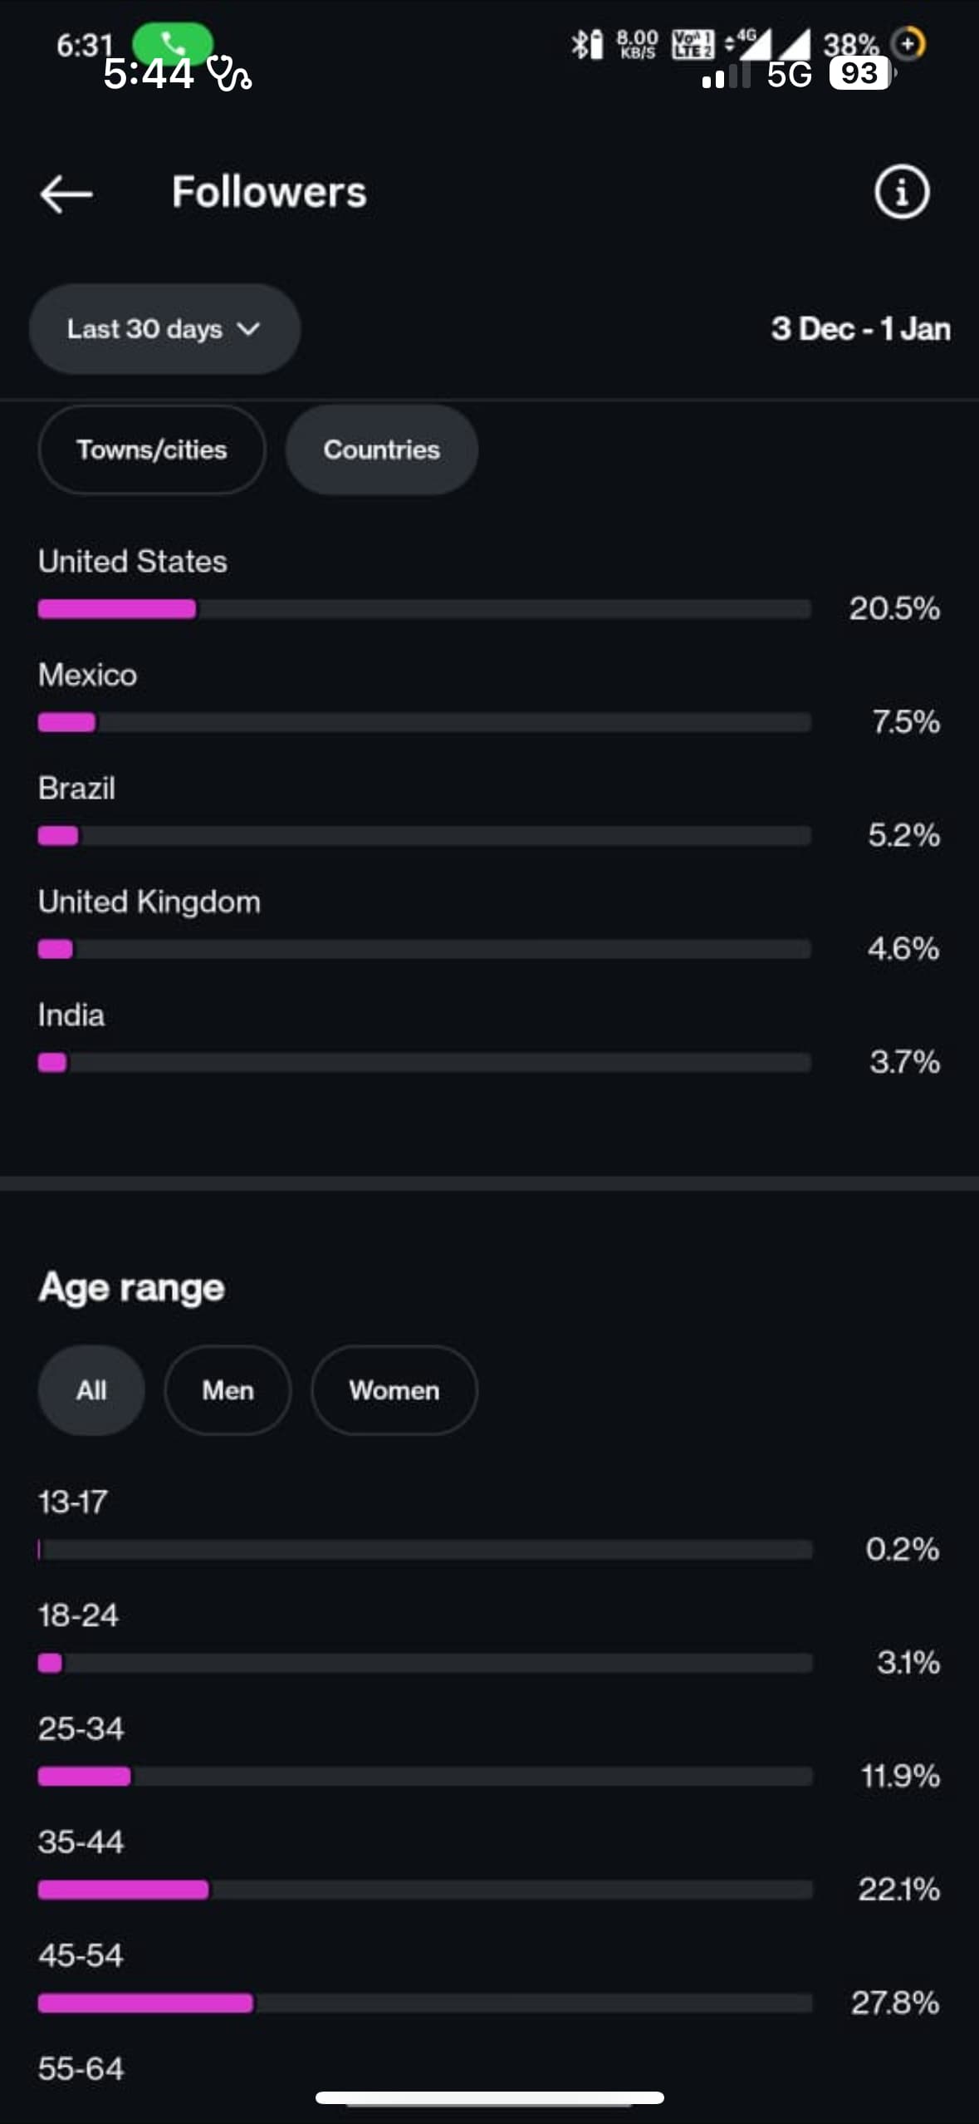979x2124 pixels.
Task: Click the chevron beside Last 30 days
Action: (248, 329)
